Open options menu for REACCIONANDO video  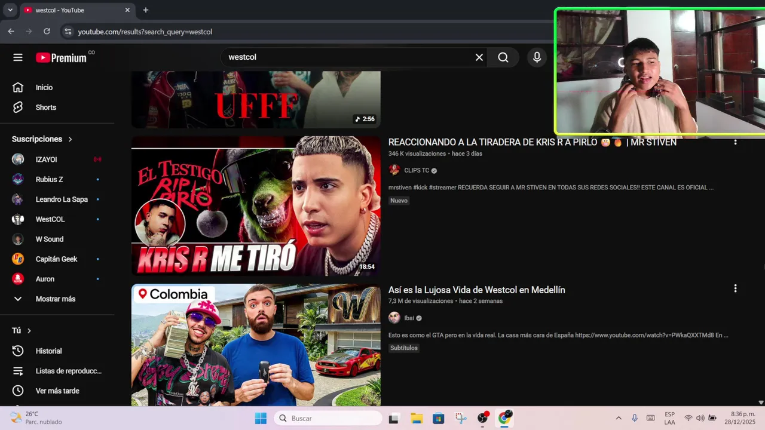pyautogui.click(x=735, y=142)
